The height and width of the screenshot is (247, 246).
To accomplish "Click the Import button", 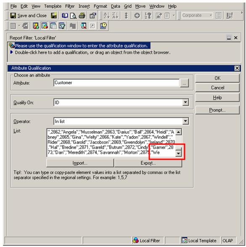I will 80,163.
